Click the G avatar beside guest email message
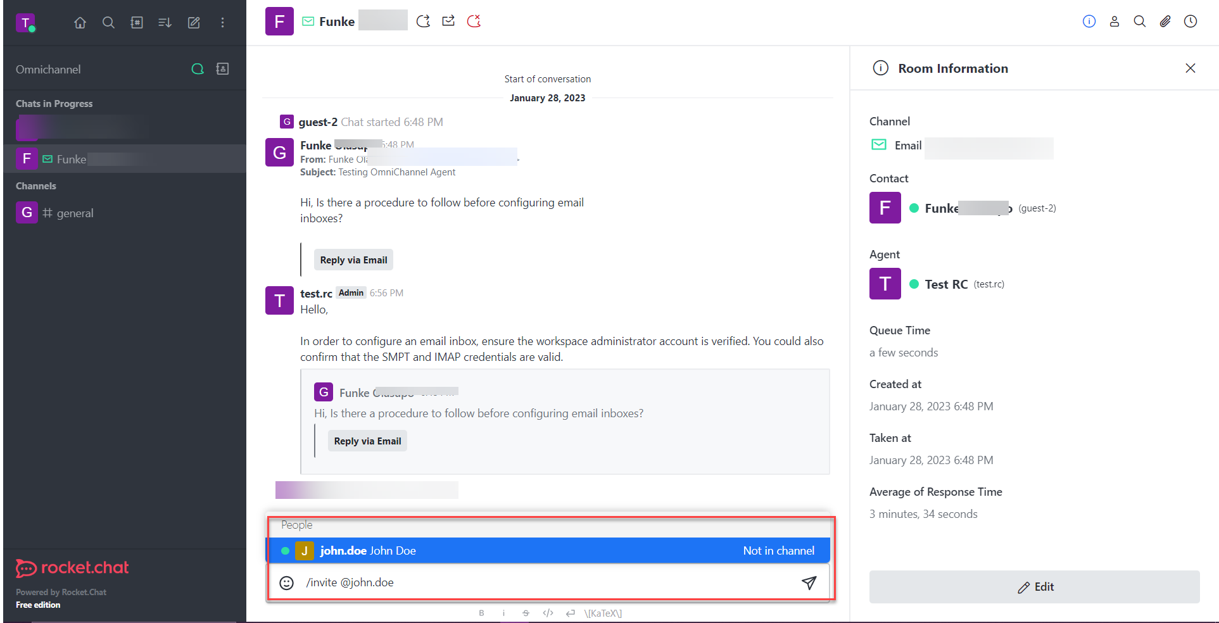 [279, 153]
